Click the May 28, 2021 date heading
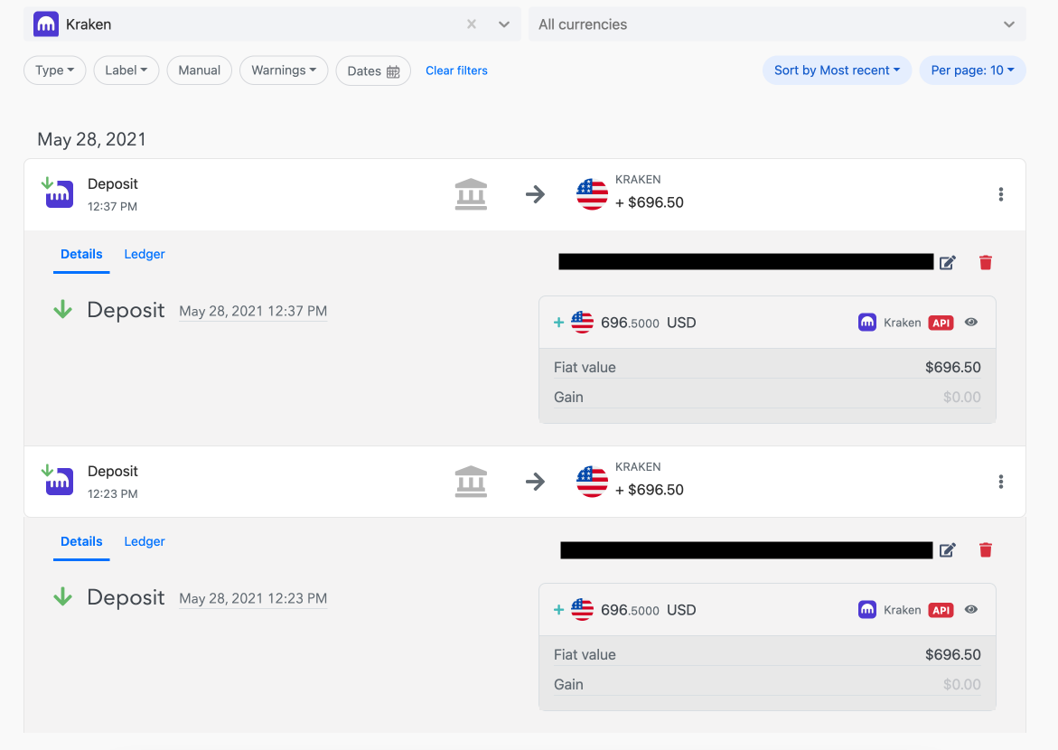 pyautogui.click(x=92, y=140)
